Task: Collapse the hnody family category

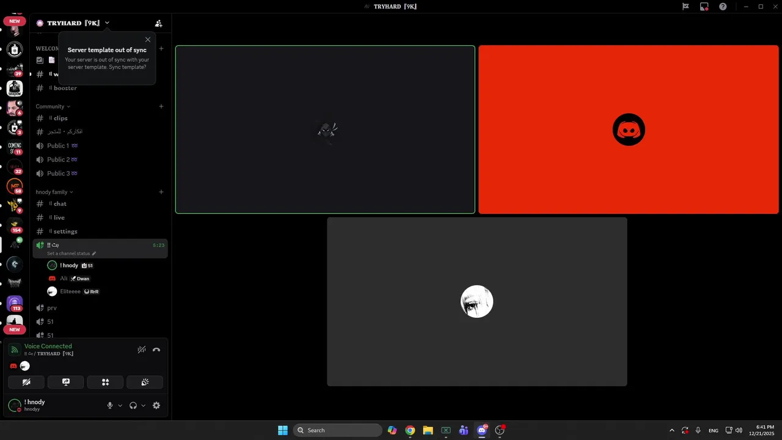Action: click(54, 192)
